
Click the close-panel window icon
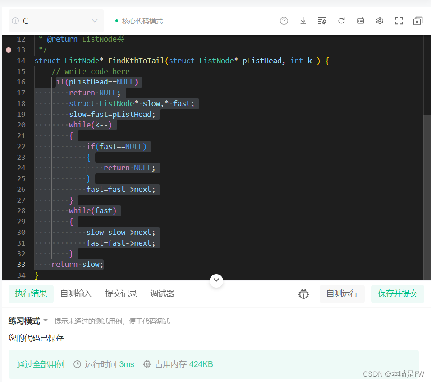418,21
